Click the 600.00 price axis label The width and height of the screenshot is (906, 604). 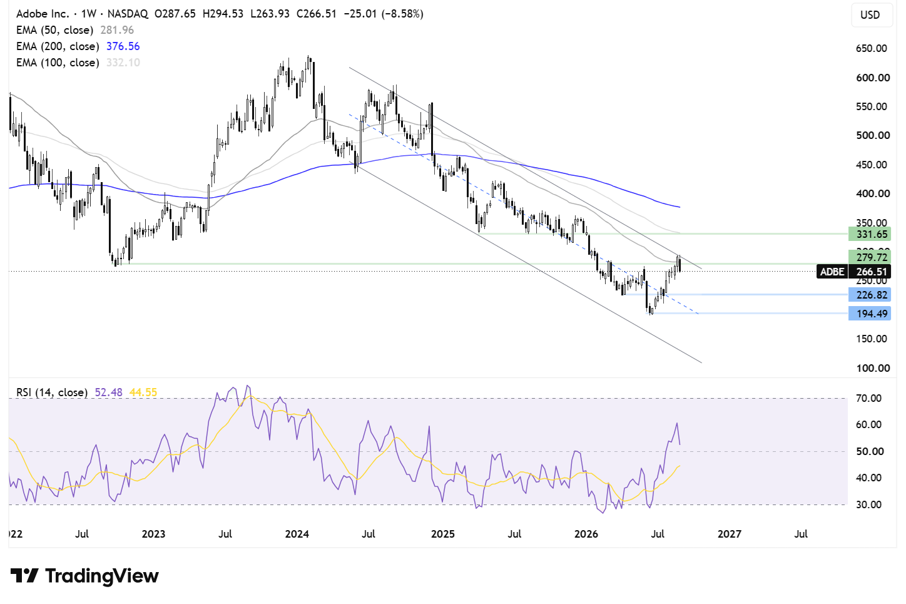873,78
